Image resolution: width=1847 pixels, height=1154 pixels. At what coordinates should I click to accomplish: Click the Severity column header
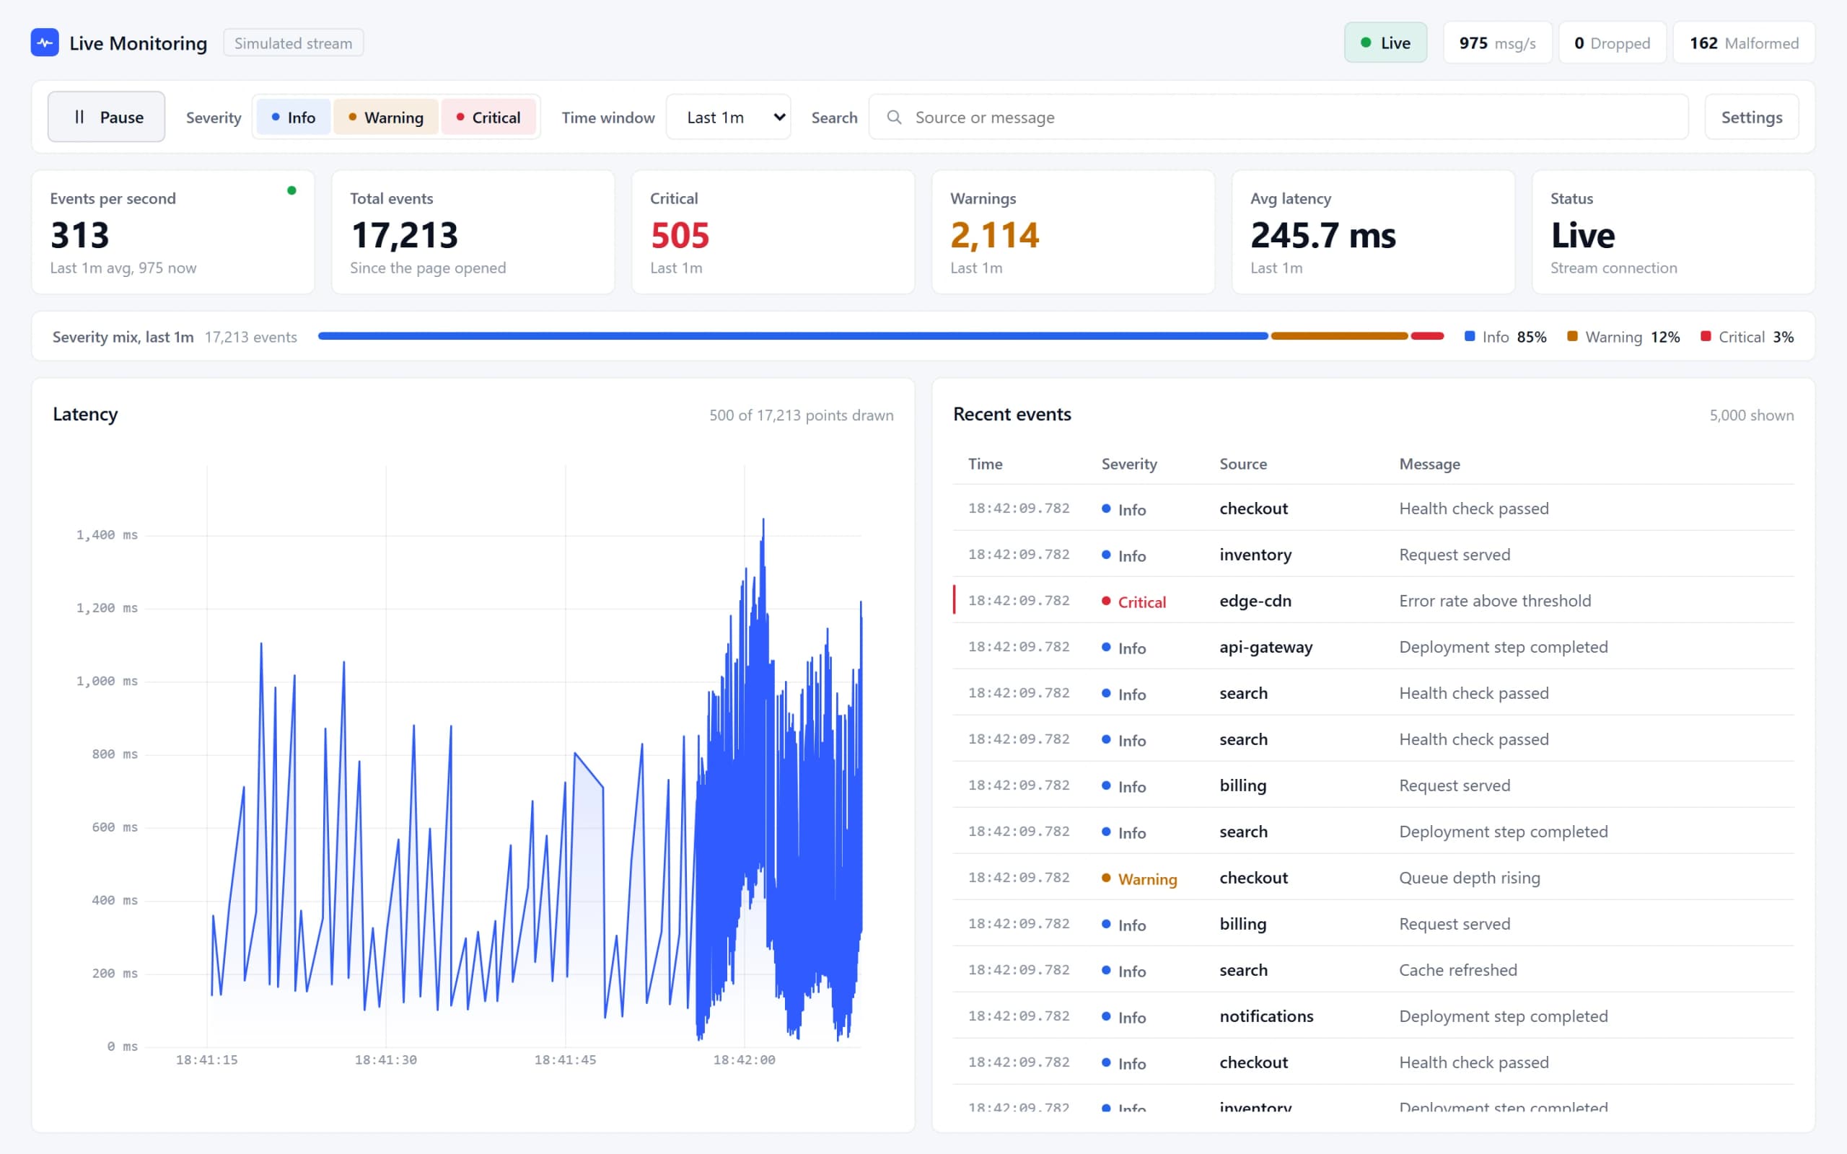(x=1129, y=464)
